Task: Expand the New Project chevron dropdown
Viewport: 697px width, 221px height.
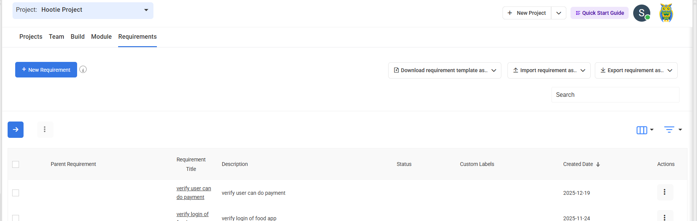Action: click(x=558, y=13)
